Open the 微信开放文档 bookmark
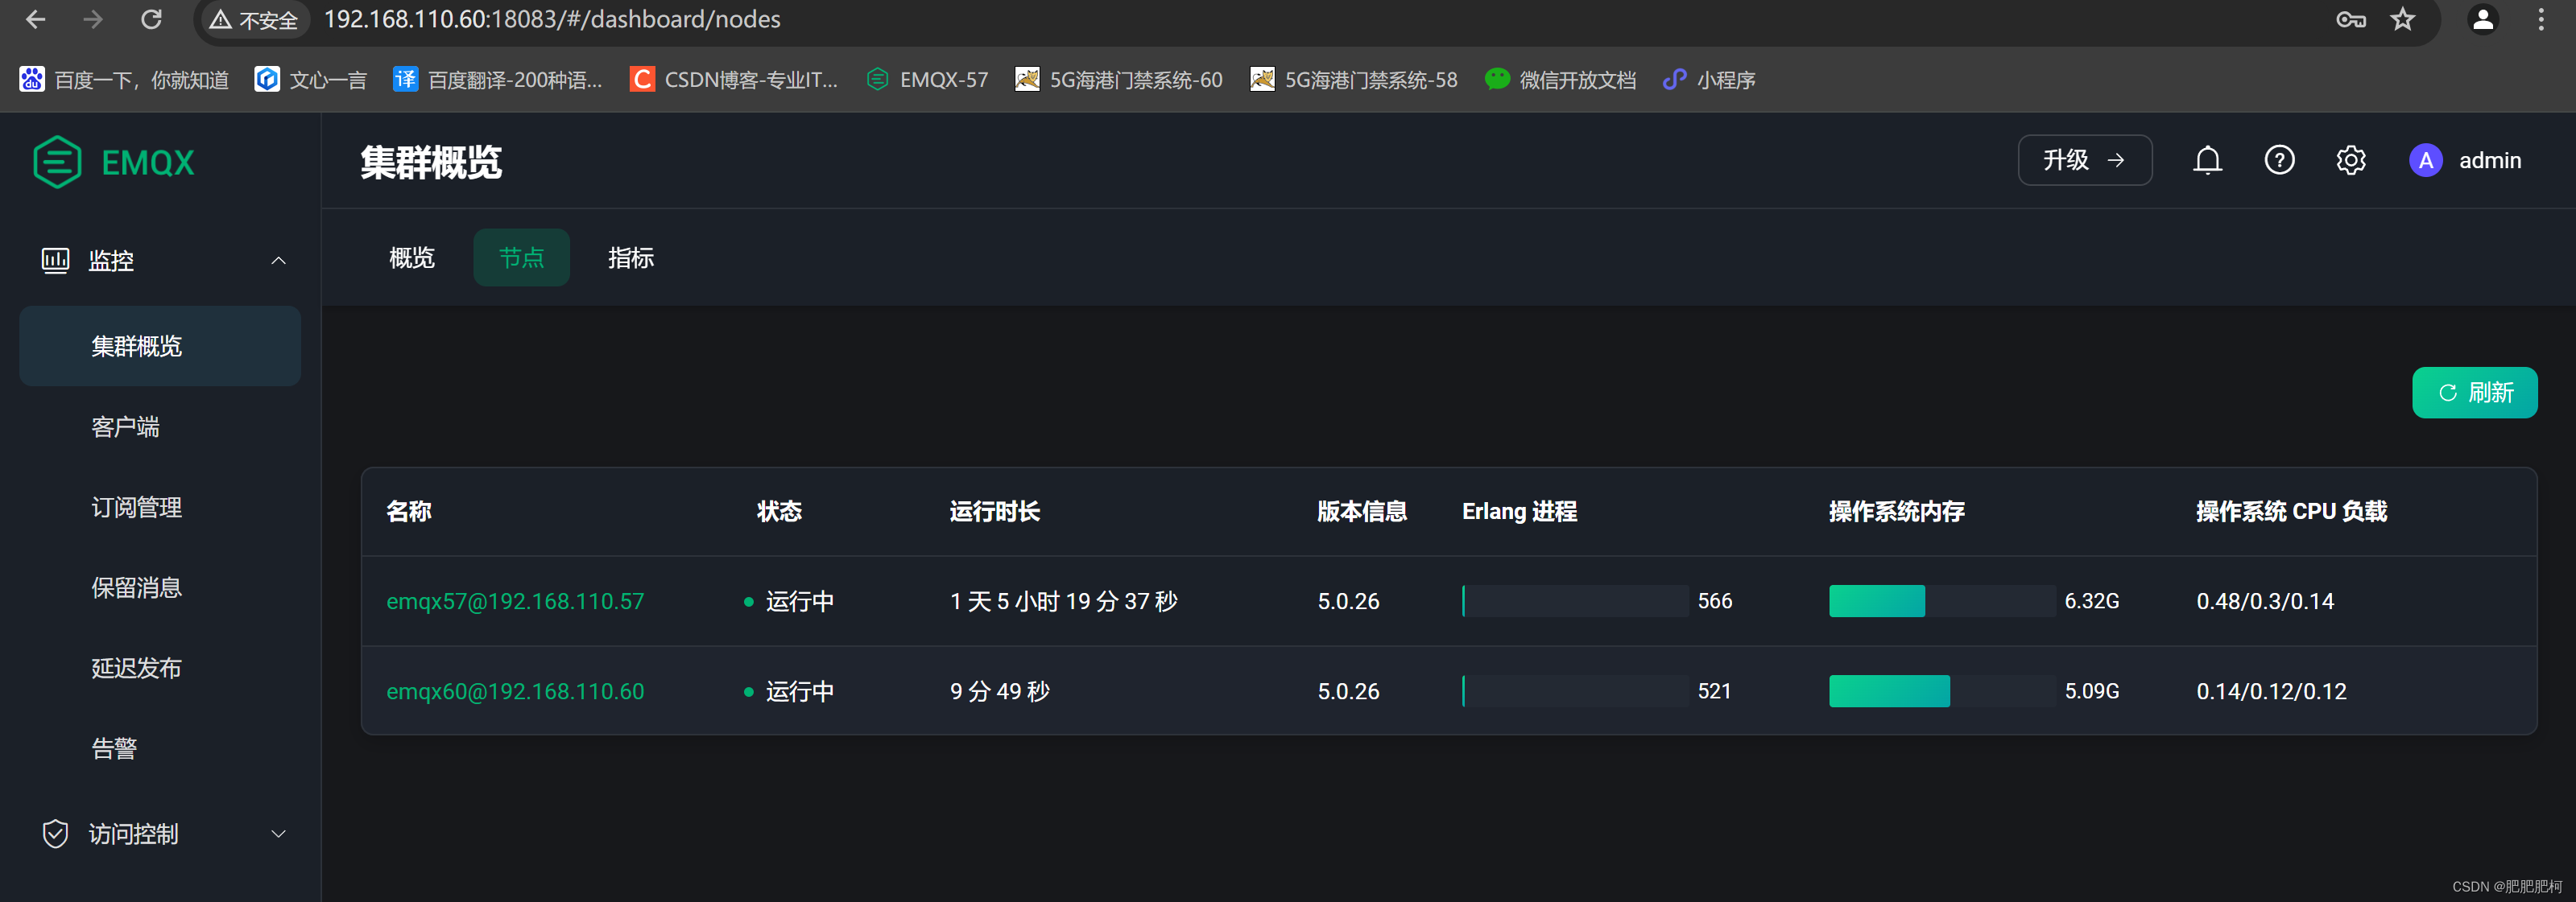 [1561, 80]
